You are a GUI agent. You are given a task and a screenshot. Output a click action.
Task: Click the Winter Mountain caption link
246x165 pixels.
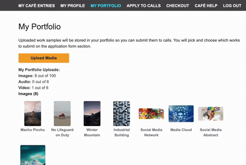pos(92,132)
